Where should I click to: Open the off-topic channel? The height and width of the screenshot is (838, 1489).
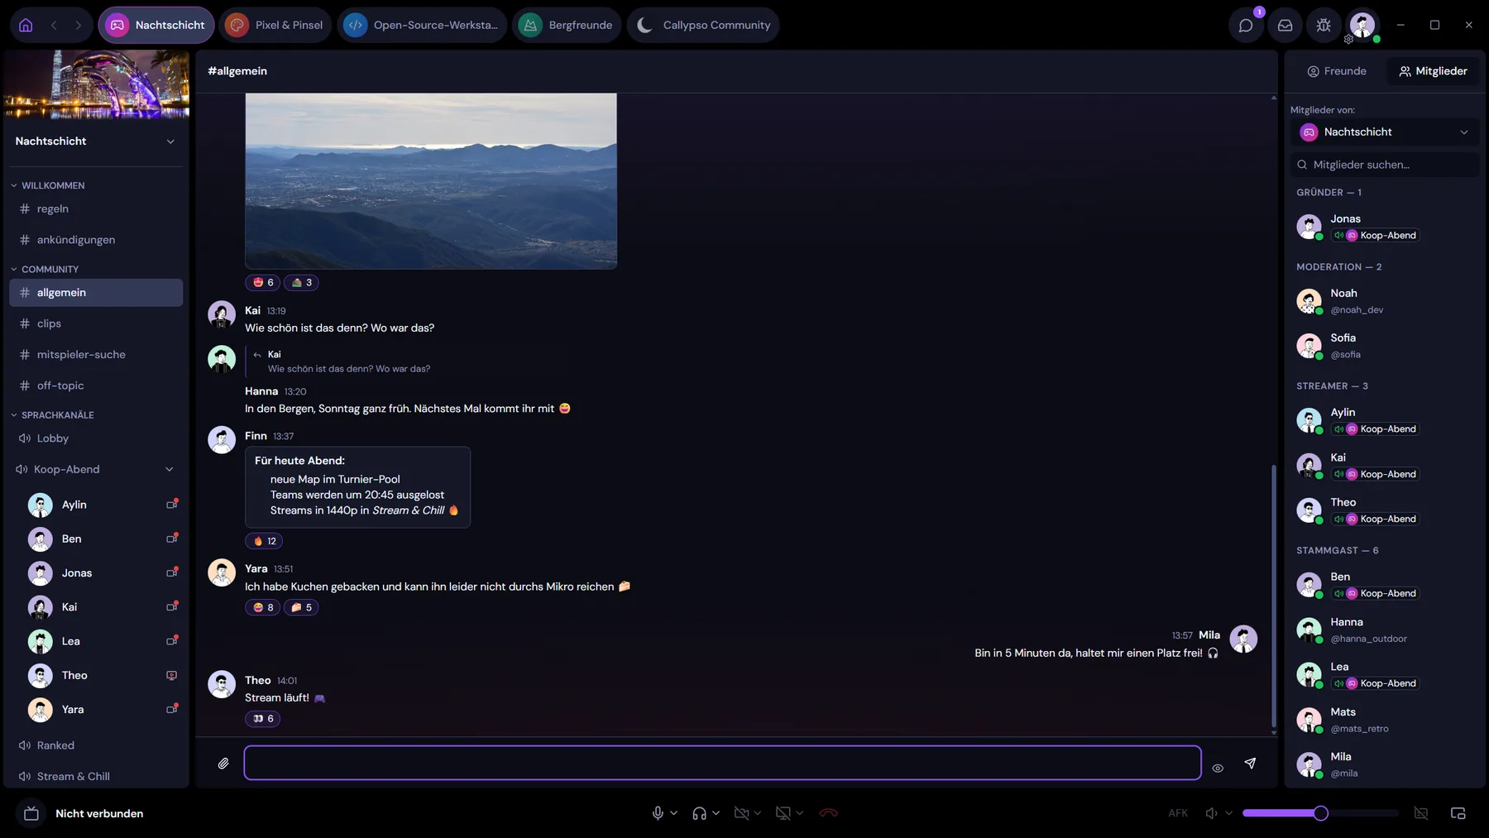(x=96, y=385)
